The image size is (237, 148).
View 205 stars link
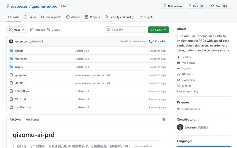pos(185,74)
